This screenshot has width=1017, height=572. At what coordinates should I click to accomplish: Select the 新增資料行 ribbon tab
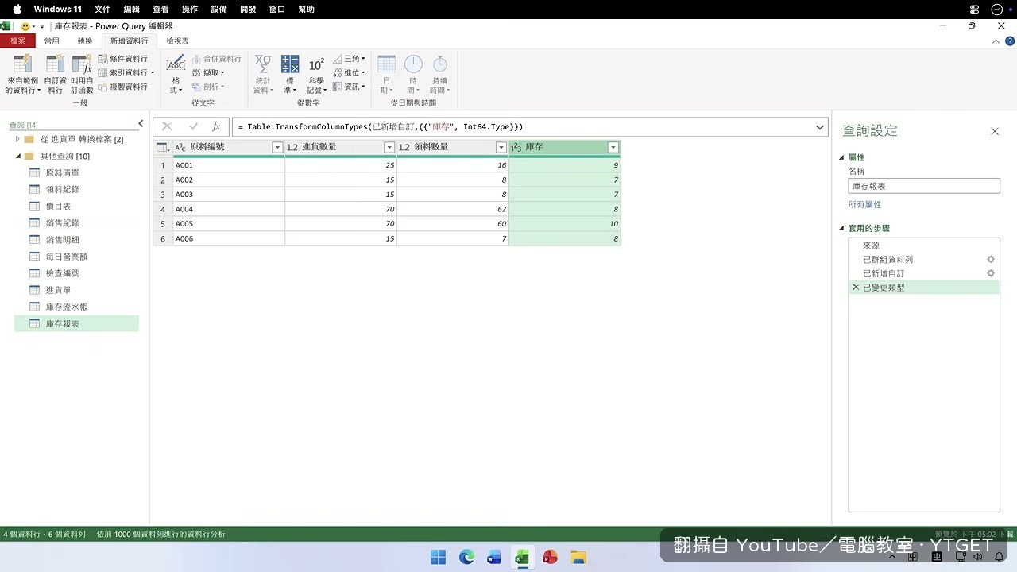point(129,41)
